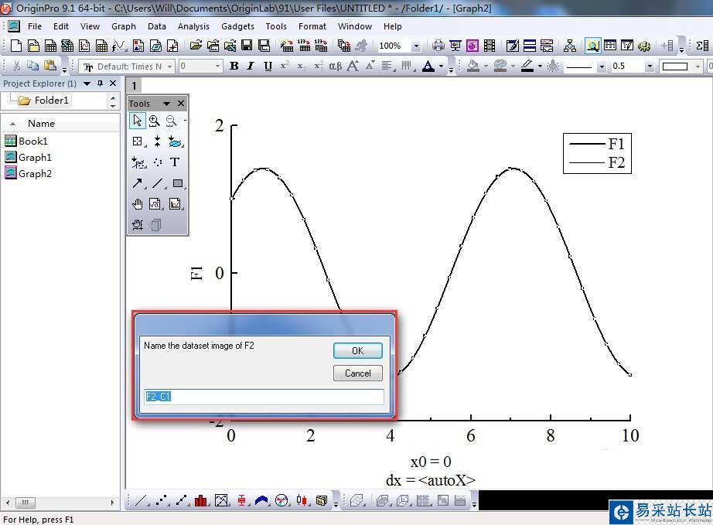Toggle Underline formatting
The width and height of the screenshot is (713, 525).
268,66
